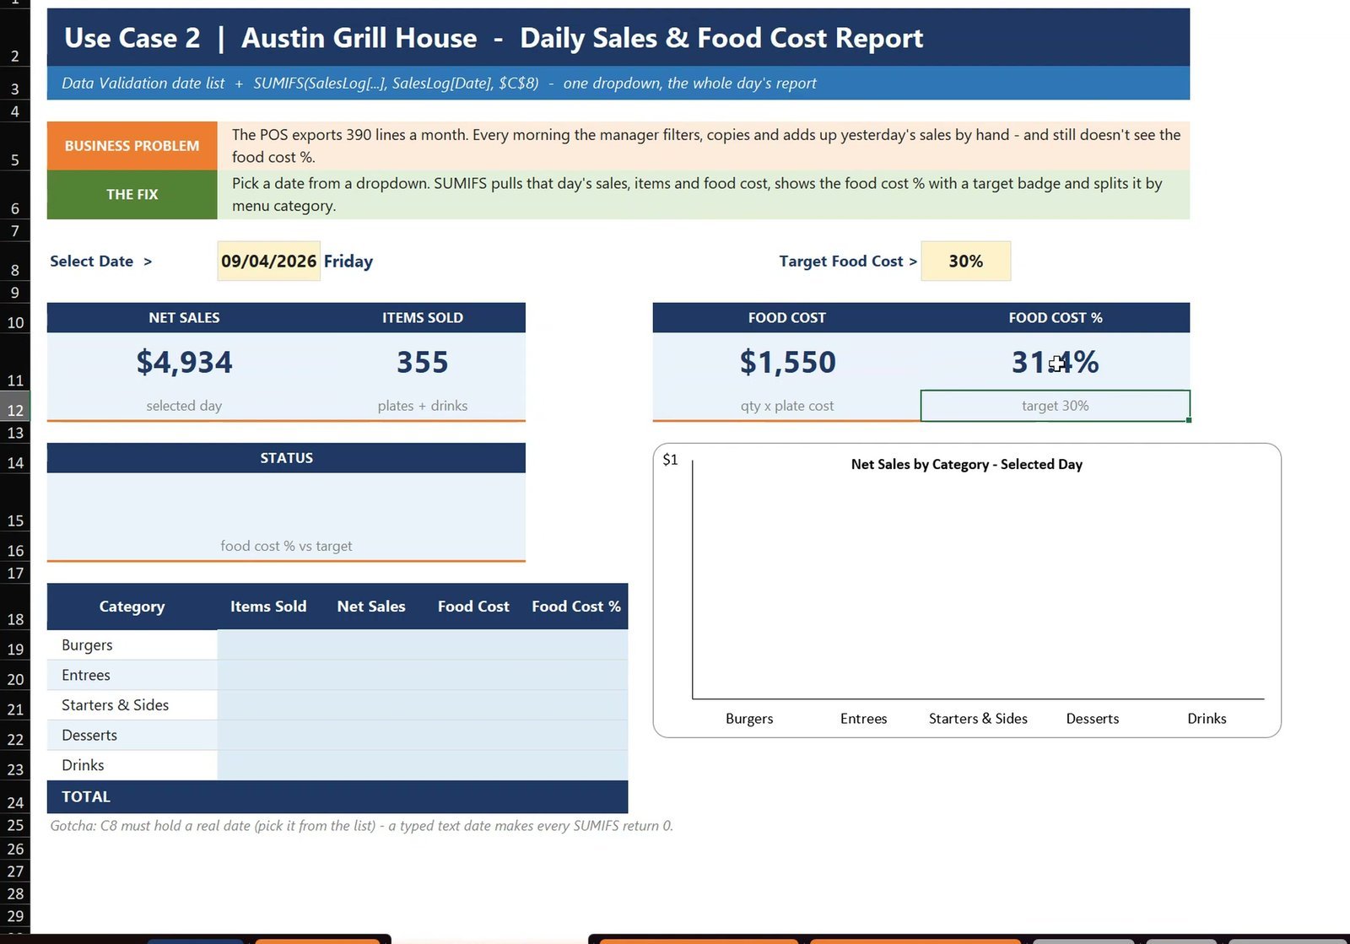The image size is (1350, 944).
Task: Select the 'Items Sold' table column header
Action: (268, 607)
